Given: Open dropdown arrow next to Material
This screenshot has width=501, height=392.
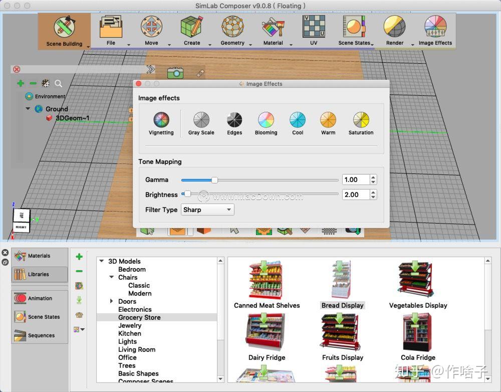Looking at the screenshot, I should pos(291,45).
